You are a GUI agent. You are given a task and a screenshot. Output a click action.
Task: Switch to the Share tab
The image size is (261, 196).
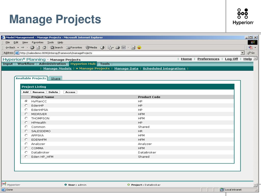tap(56, 78)
